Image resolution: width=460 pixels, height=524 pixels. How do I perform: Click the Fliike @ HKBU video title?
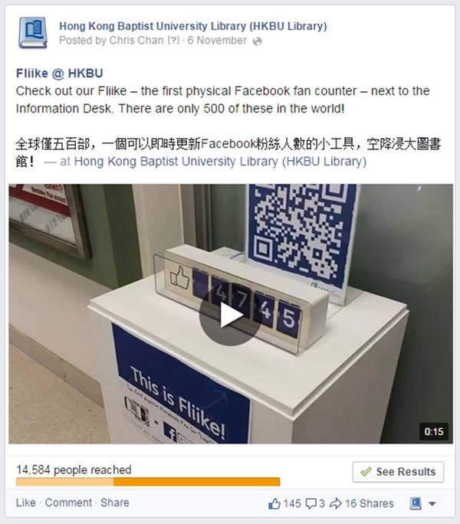point(60,74)
